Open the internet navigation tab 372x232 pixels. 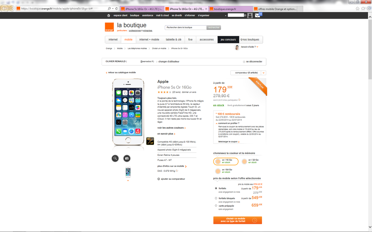click(113, 39)
